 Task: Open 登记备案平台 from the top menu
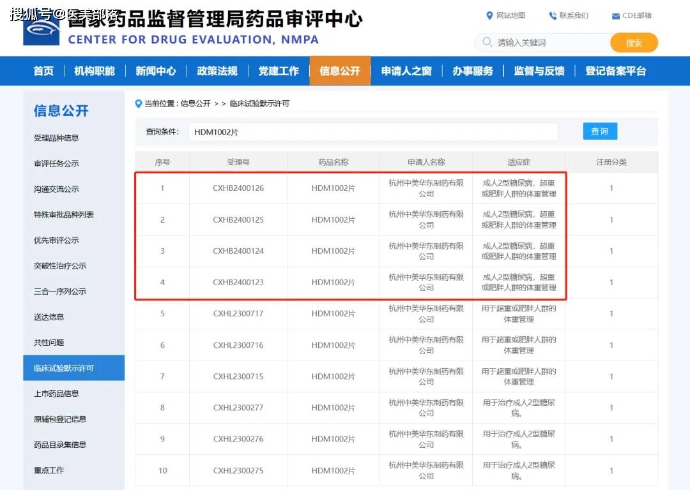(615, 71)
